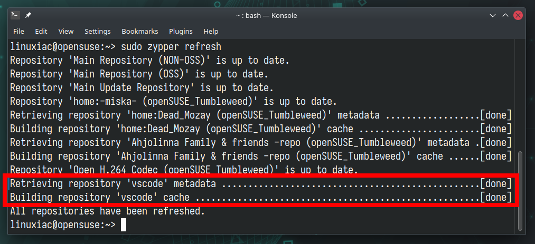Click the Building 'Ahjolinna Family & friends' cache line
Viewport: 535px width, 244px height.
tap(261, 157)
